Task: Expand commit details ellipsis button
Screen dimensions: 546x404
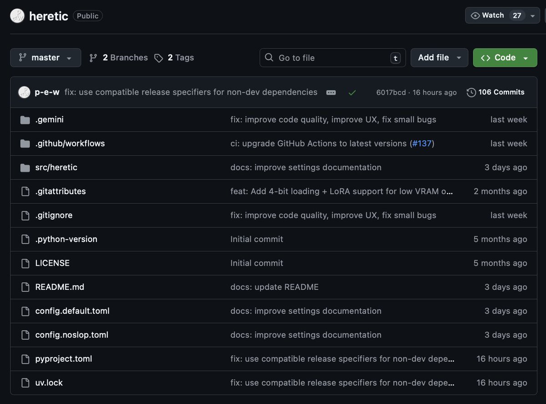Action: pos(331,92)
